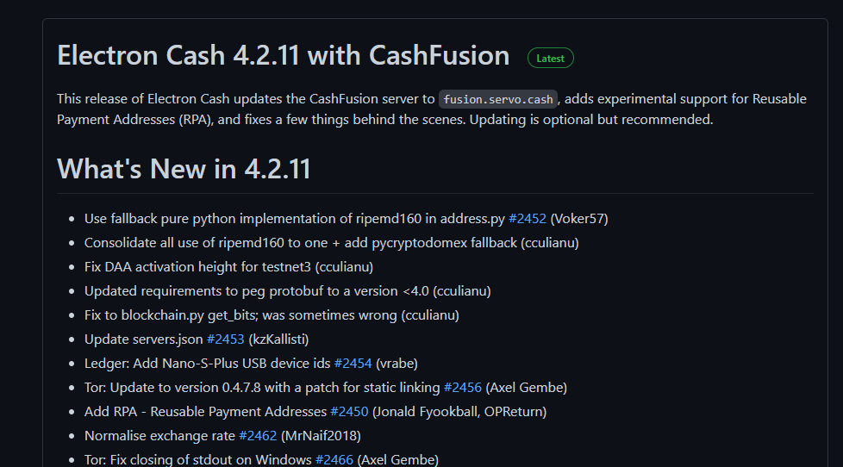
Task: Click the Ledger Nano-S-Plus USB entry text
Action: 207,364
